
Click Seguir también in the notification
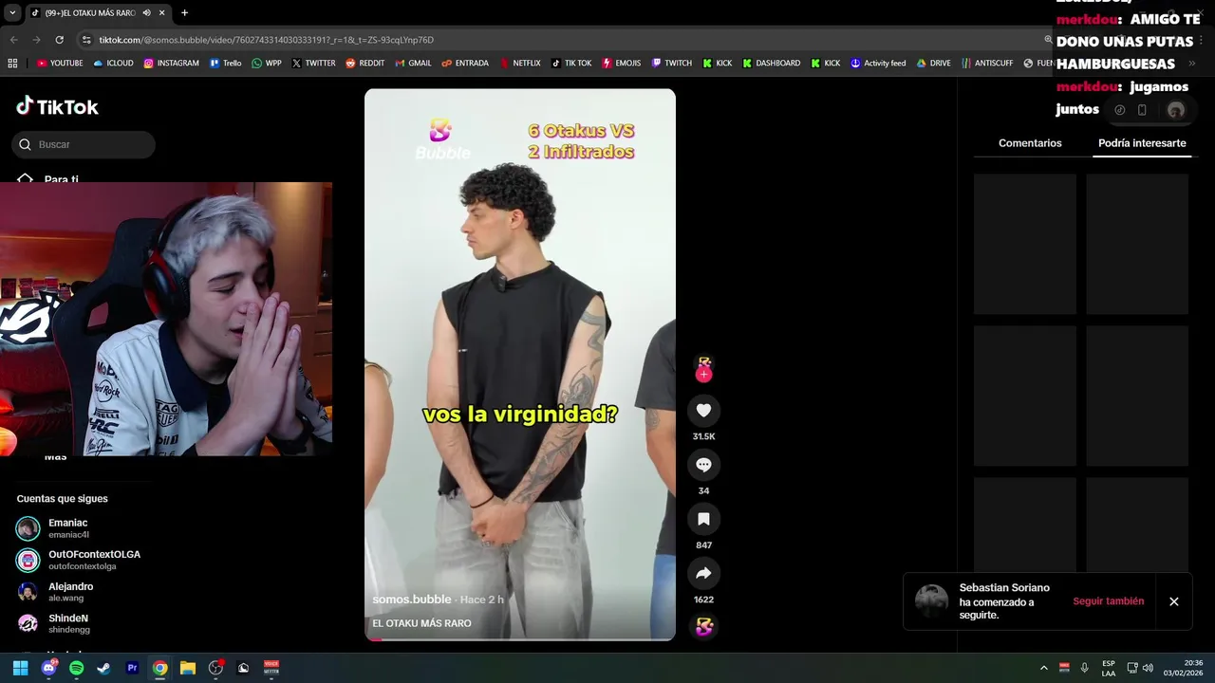point(1108,601)
